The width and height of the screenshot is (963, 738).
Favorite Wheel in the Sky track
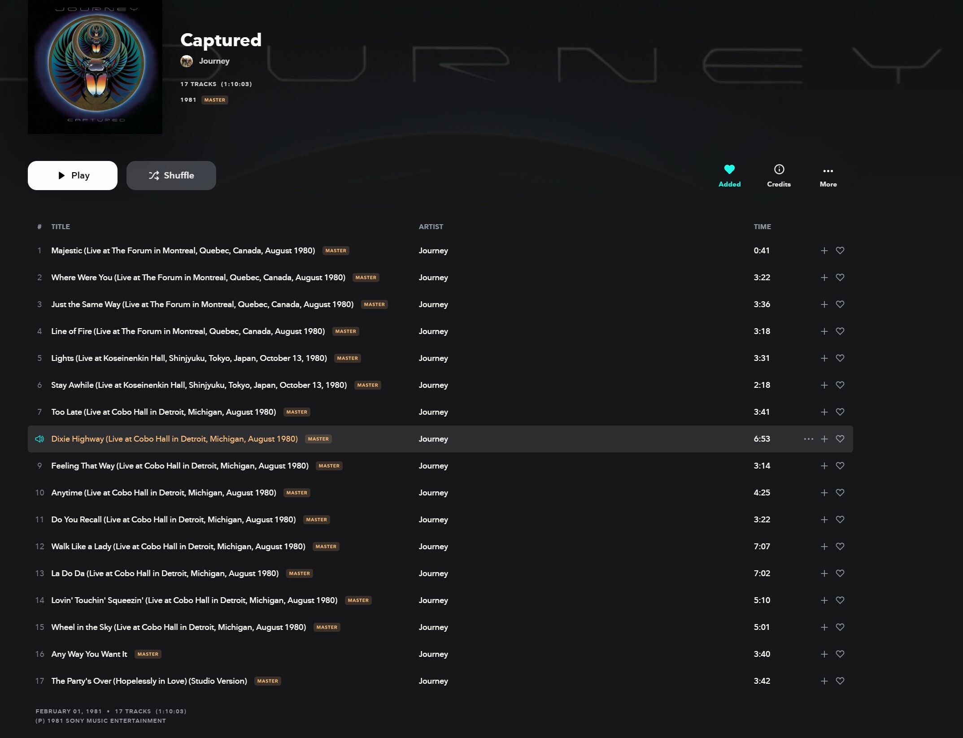pyautogui.click(x=840, y=627)
